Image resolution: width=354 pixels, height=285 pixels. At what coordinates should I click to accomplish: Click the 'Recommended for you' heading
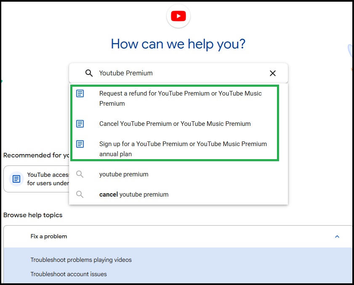coord(36,155)
